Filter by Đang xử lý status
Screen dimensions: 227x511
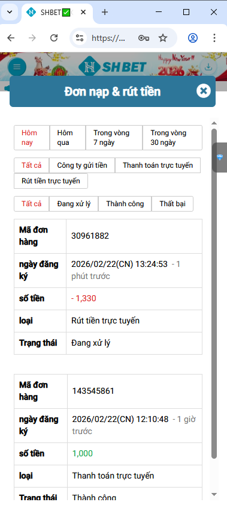click(x=74, y=204)
